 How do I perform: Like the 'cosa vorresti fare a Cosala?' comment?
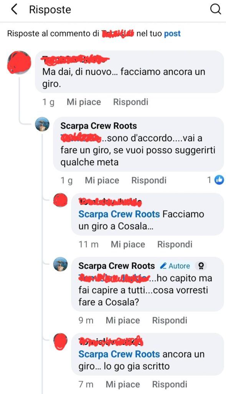point(123,321)
